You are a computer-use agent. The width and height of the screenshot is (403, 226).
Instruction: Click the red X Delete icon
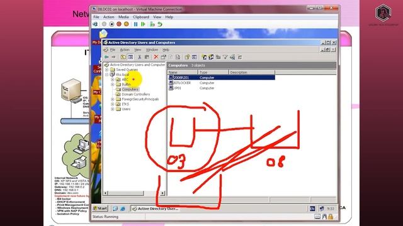pyautogui.click(x=156, y=57)
